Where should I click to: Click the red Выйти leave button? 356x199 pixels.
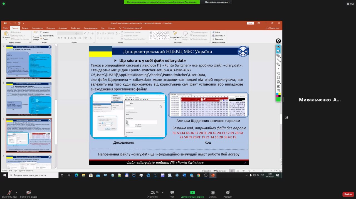point(348,194)
